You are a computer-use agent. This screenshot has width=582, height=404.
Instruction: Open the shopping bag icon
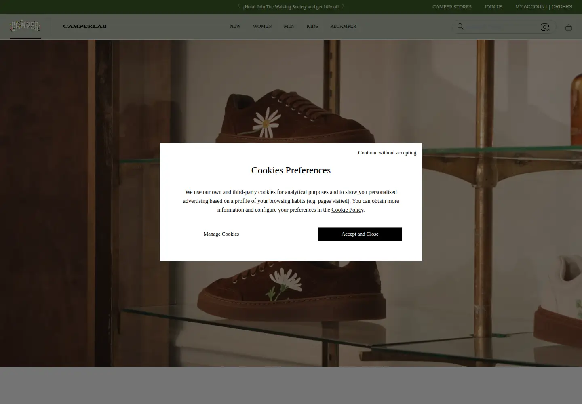(569, 27)
